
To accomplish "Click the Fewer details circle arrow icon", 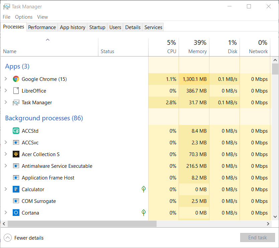I will pos(8,238).
